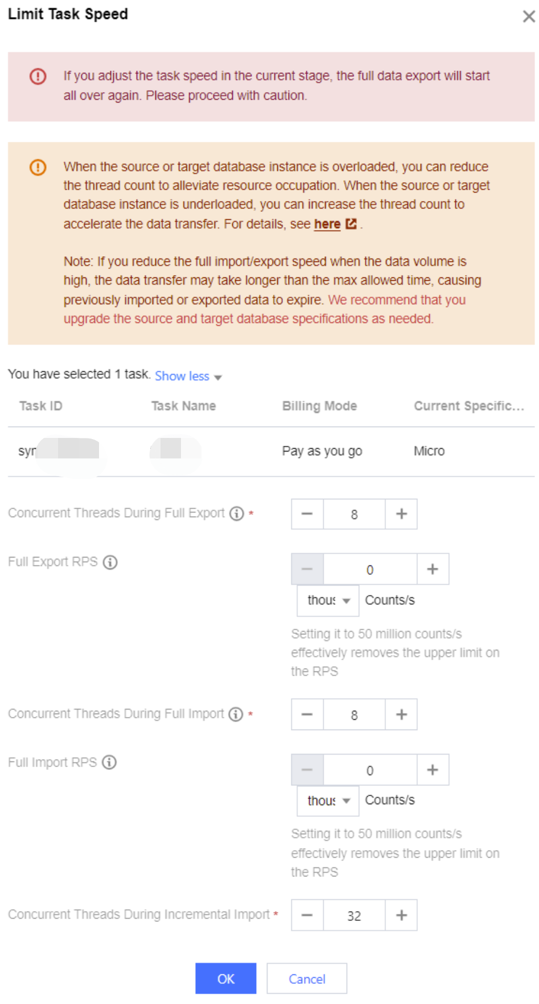This screenshot has width=539, height=1004.
Task: Decrease full export concurrent threads with minus
Action: click(x=307, y=514)
